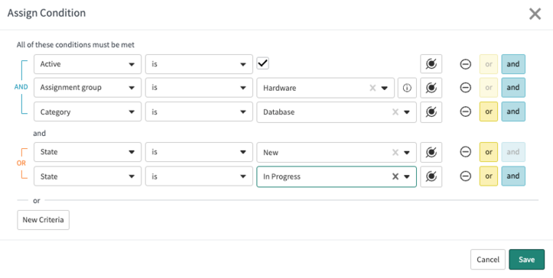The height and width of the screenshot is (278, 553).
Task: Remove the State In Progress condition row
Action: coord(466,176)
